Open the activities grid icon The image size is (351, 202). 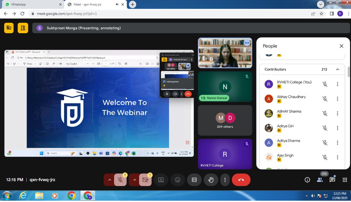345,180
